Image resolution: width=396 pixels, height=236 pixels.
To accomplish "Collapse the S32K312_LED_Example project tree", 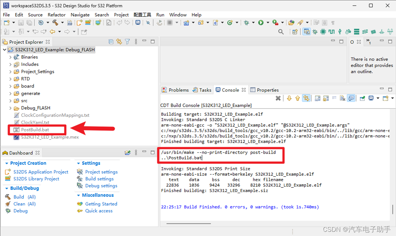I will [x=4, y=50].
